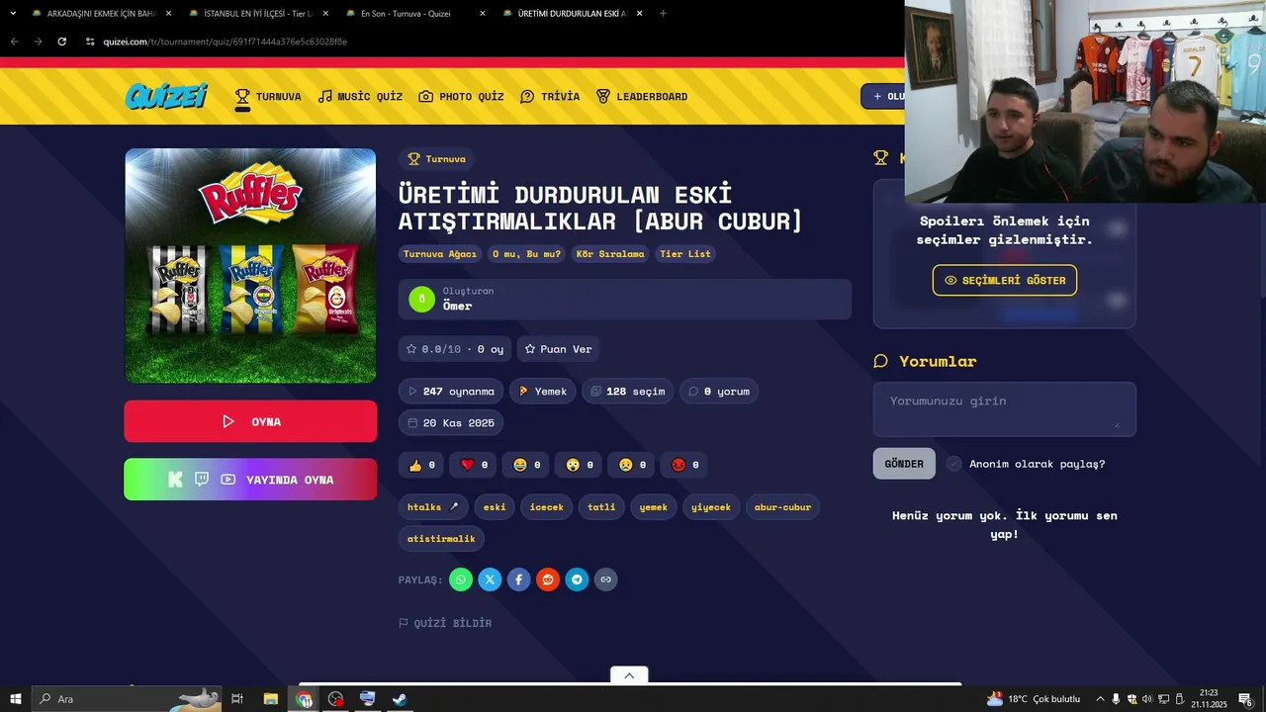Click the browser back arrow
The image size is (1266, 712).
14,42
